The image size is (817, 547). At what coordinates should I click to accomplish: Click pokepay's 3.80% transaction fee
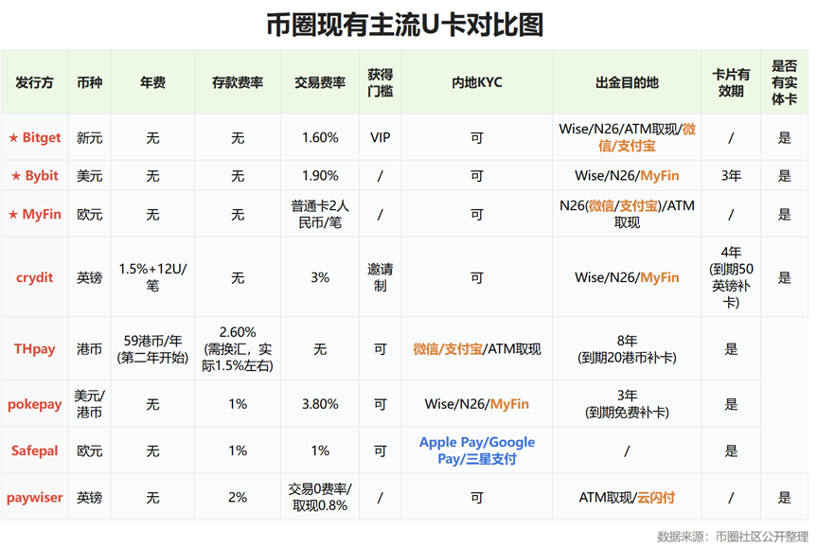point(320,404)
